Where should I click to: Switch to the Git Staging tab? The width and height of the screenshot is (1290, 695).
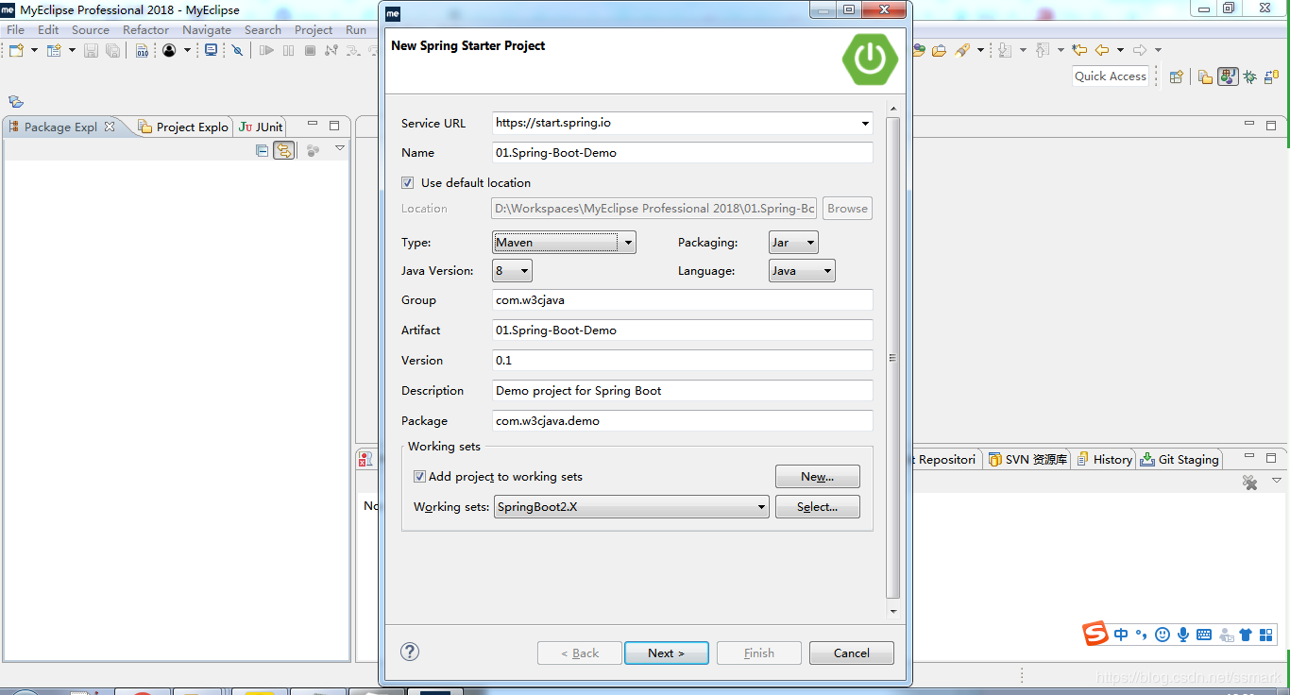1180,460
